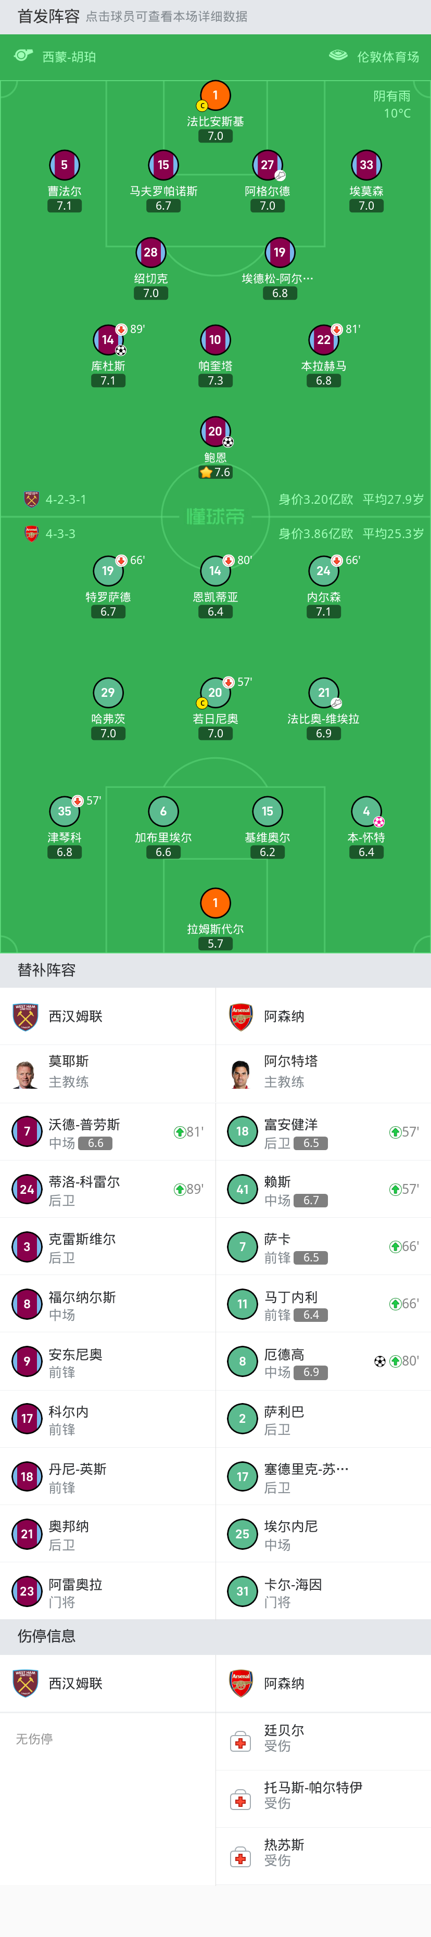Image resolution: width=431 pixels, height=1937 pixels.
Task: Tap Arsenal goalkeeper 拉姆斯代尔 icon
Action: pos(215,902)
